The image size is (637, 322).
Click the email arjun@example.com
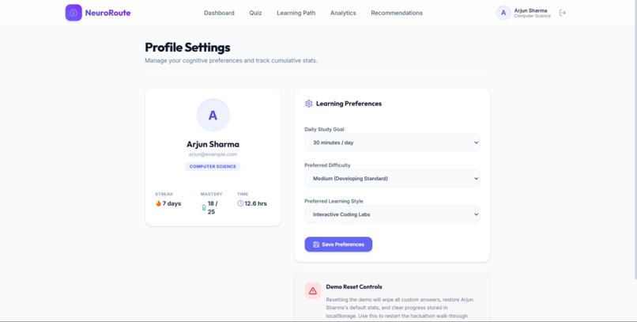click(x=213, y=154)
